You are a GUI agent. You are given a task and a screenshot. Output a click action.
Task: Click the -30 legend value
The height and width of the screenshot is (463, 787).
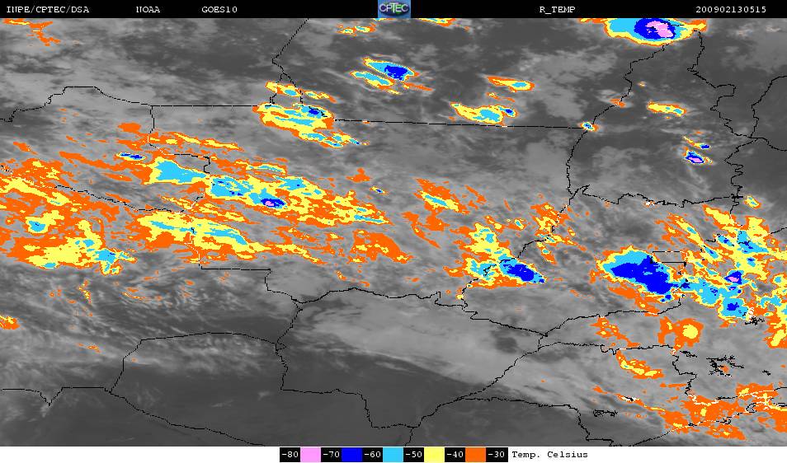(x=497, y=455)
